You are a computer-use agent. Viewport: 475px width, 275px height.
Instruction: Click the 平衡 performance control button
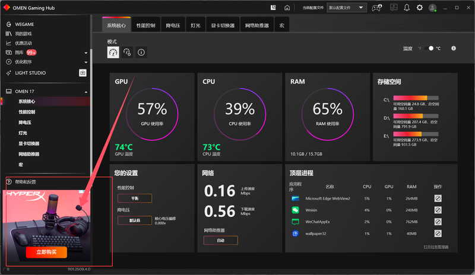pos(134,198)
